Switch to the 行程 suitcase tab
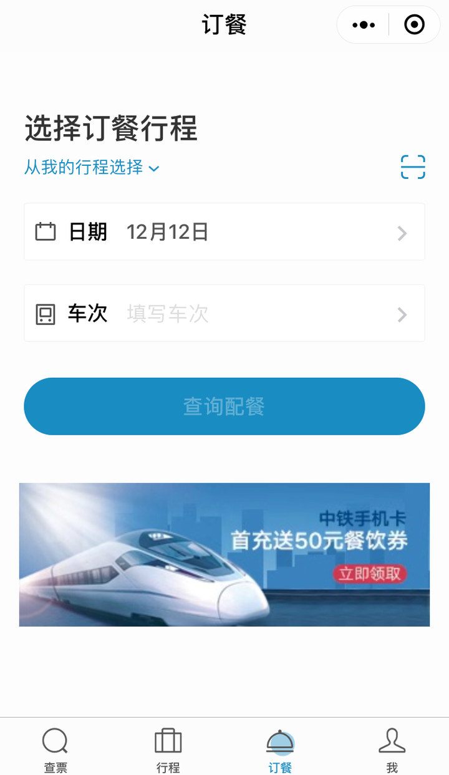This screenshot has height=775, width=449. tap(168, 750)
